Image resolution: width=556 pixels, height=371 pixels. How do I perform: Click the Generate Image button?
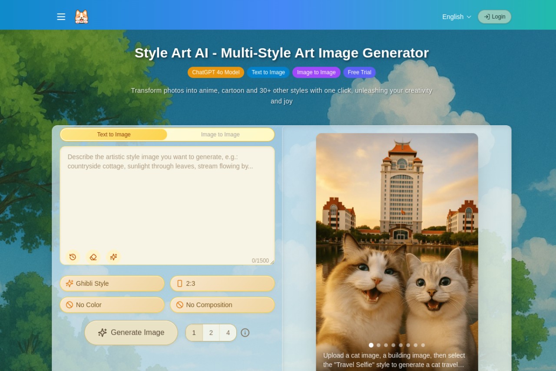131,333
